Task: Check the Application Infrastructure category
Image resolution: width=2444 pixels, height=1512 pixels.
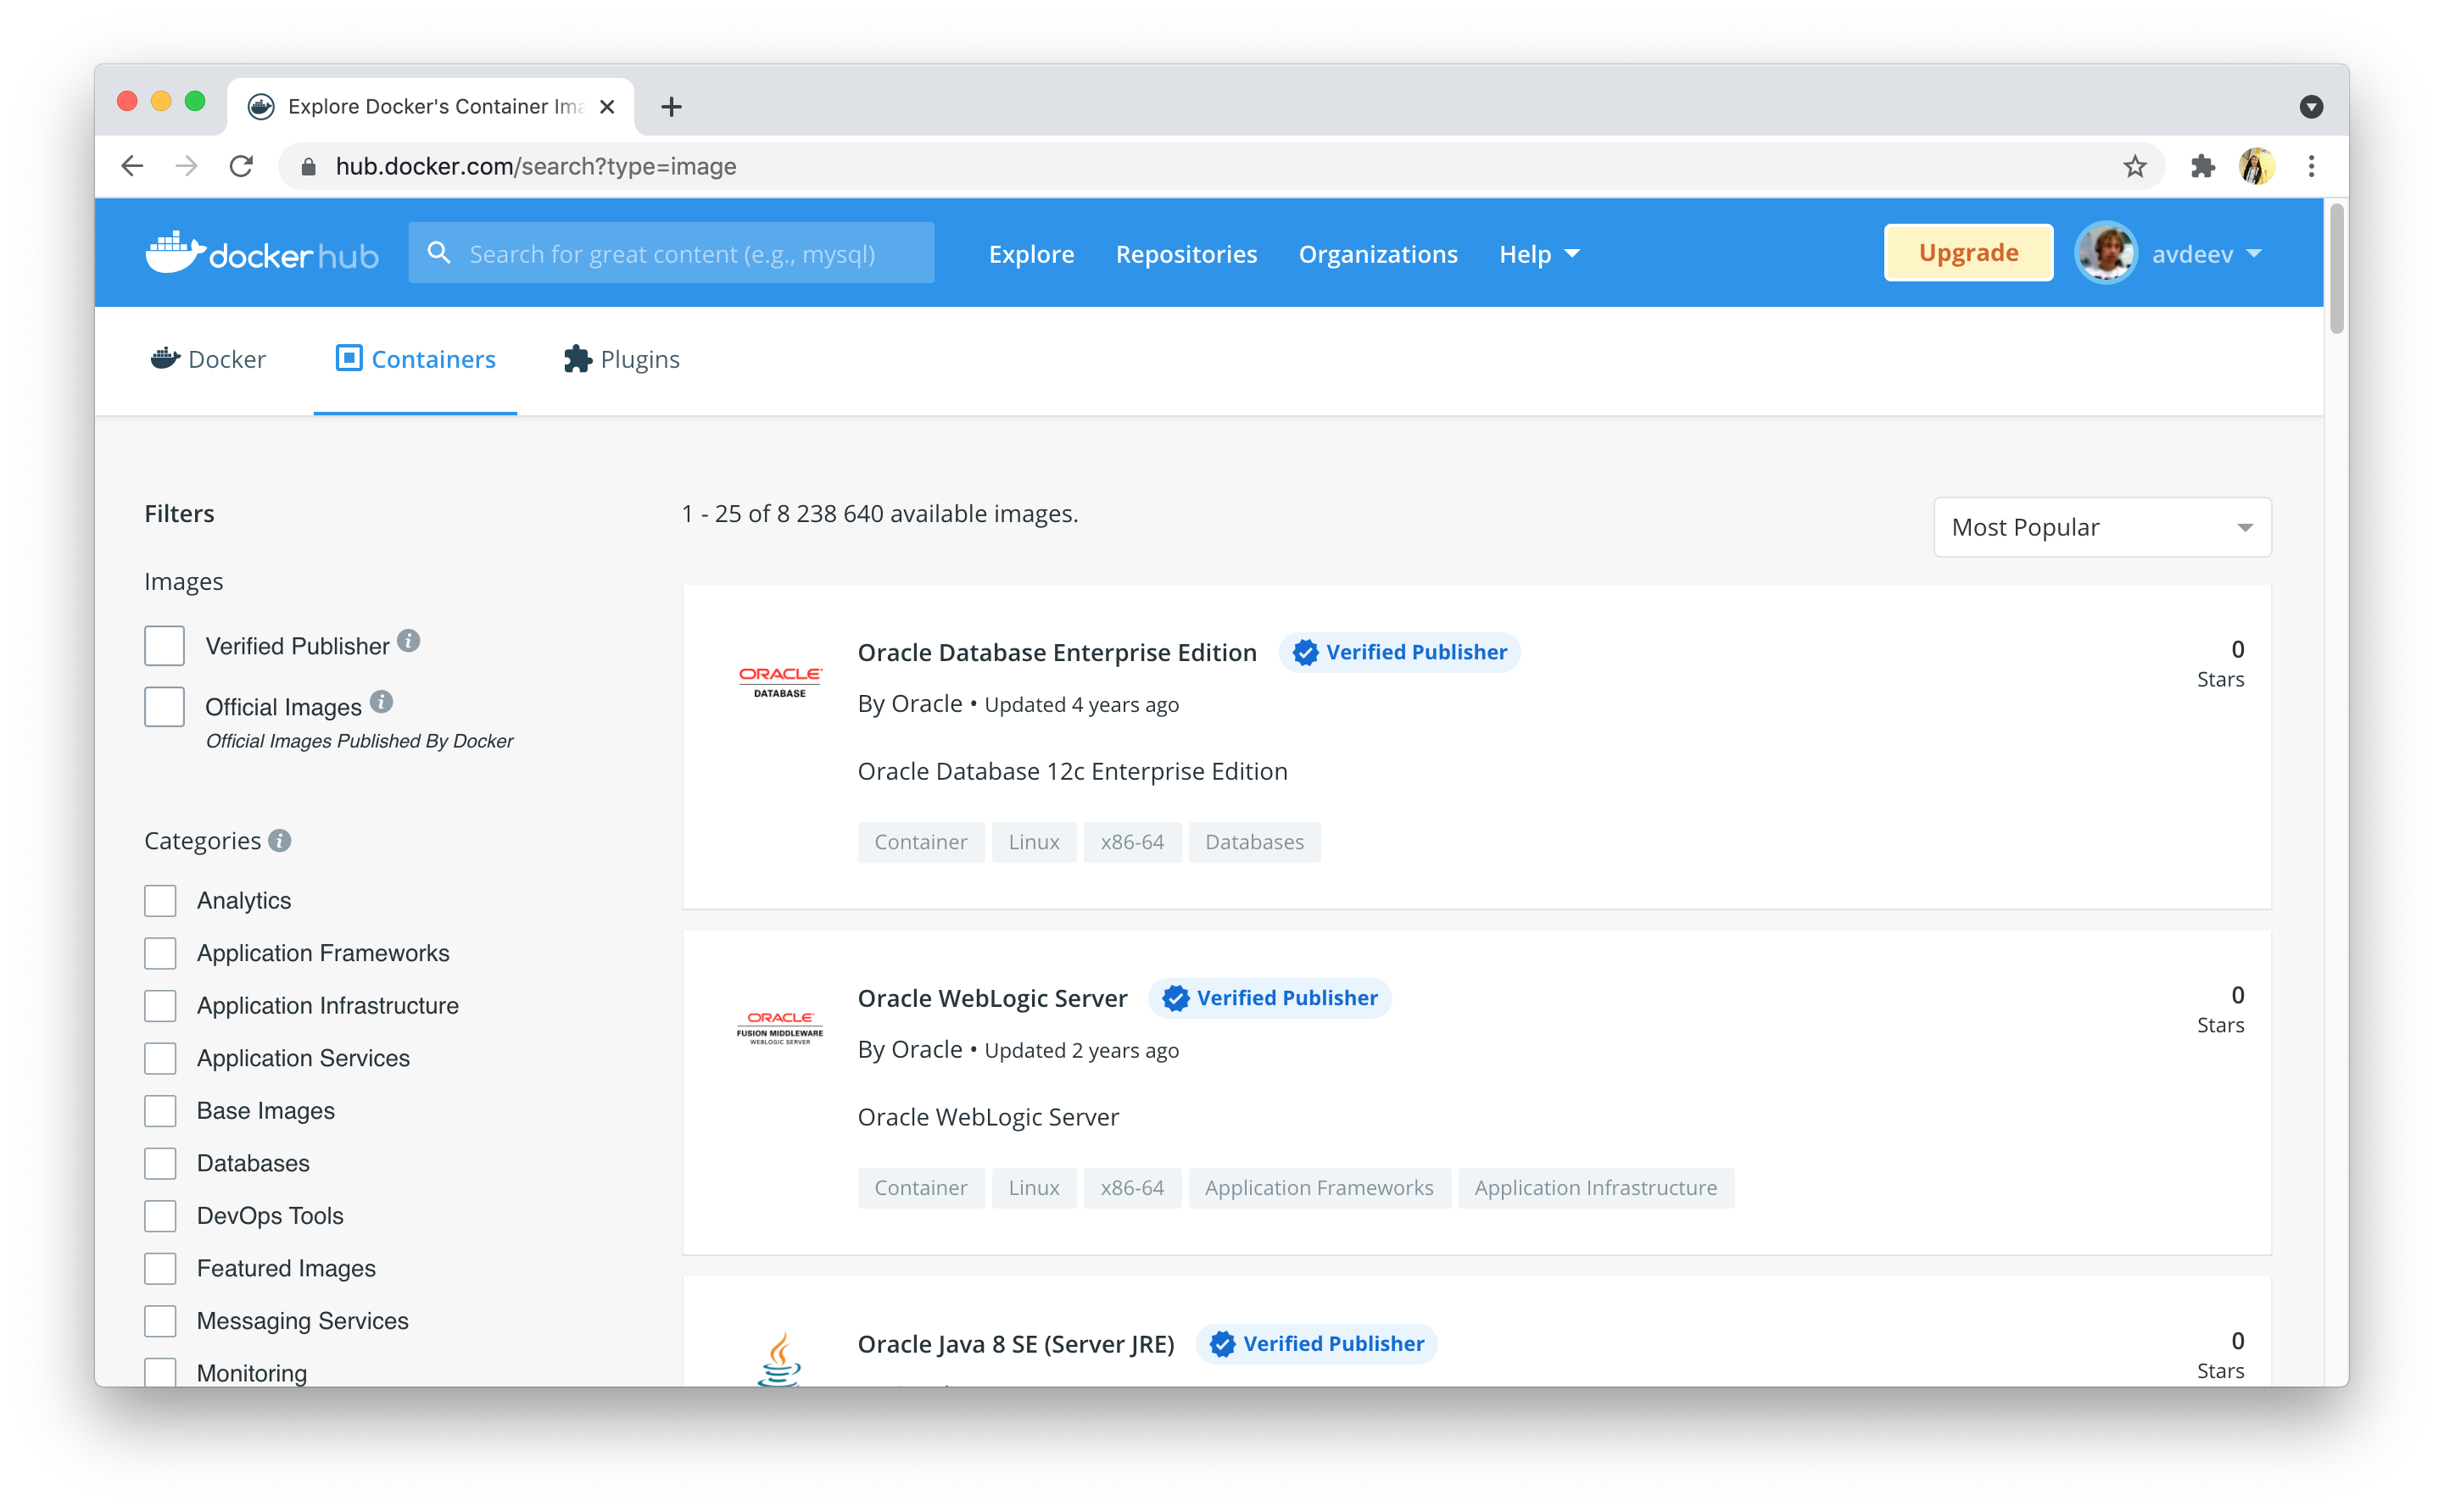Action: 160,1006
